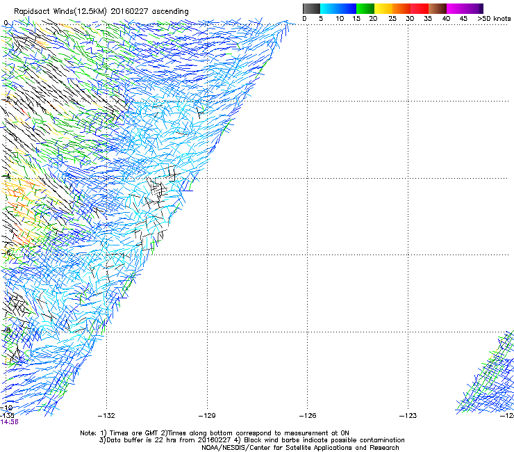Screen dimensions: 514x452
Task: Click the -135 longitude axis label
Action: pos(7,415)
